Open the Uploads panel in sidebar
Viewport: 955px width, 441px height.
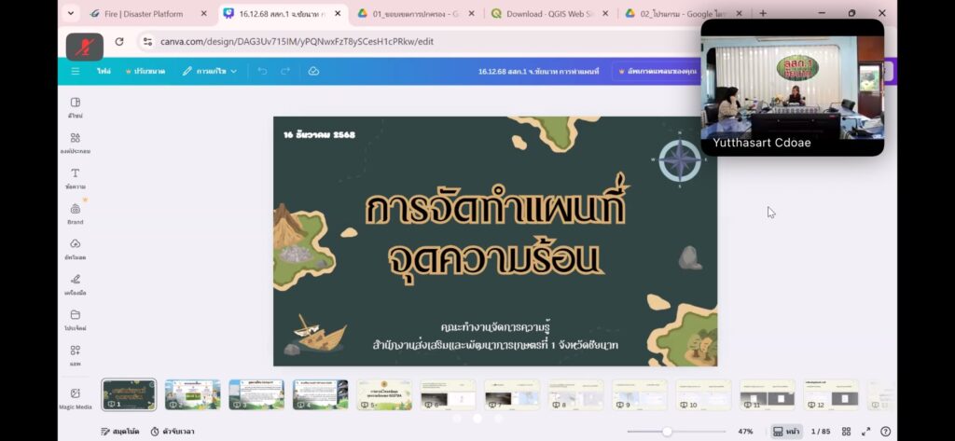pos(75,248)
